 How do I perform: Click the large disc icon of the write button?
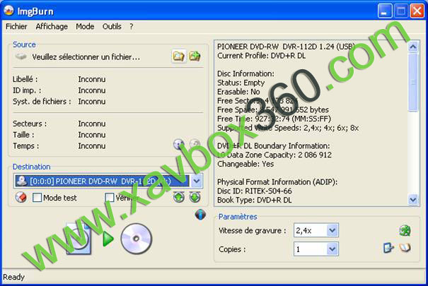(137, 239)
